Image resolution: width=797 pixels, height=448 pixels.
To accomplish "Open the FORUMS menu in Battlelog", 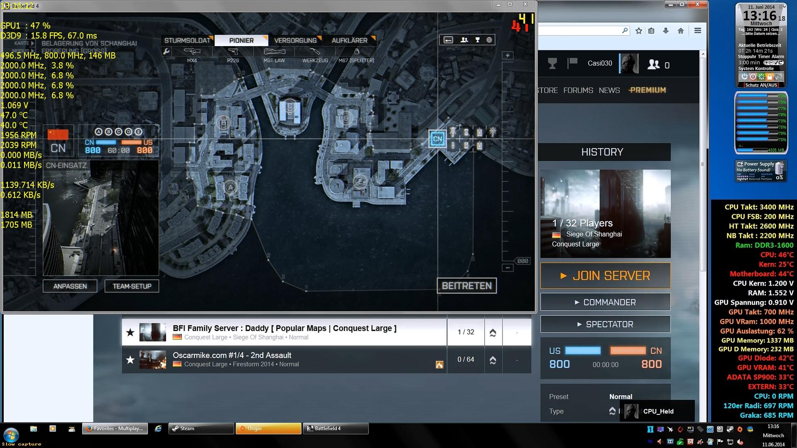I will pos(578,90).
